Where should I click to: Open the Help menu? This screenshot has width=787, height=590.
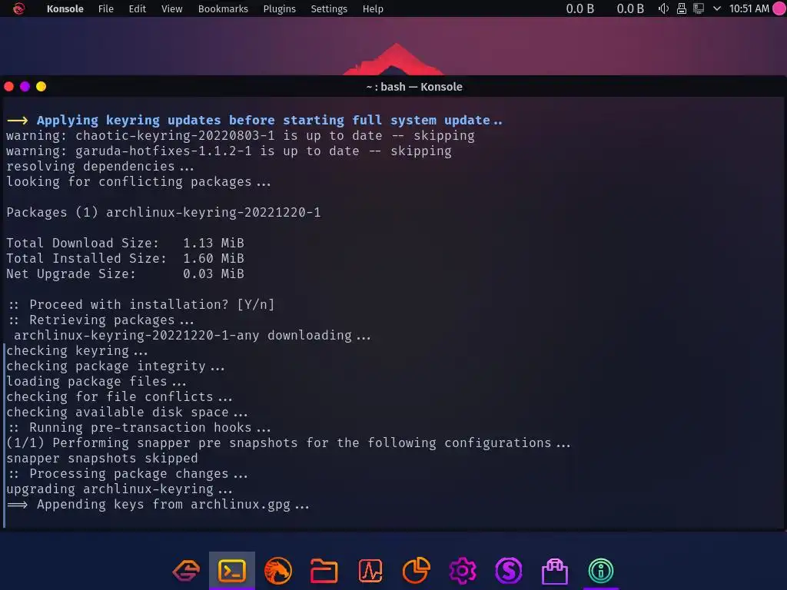click(x=373, y=8)
